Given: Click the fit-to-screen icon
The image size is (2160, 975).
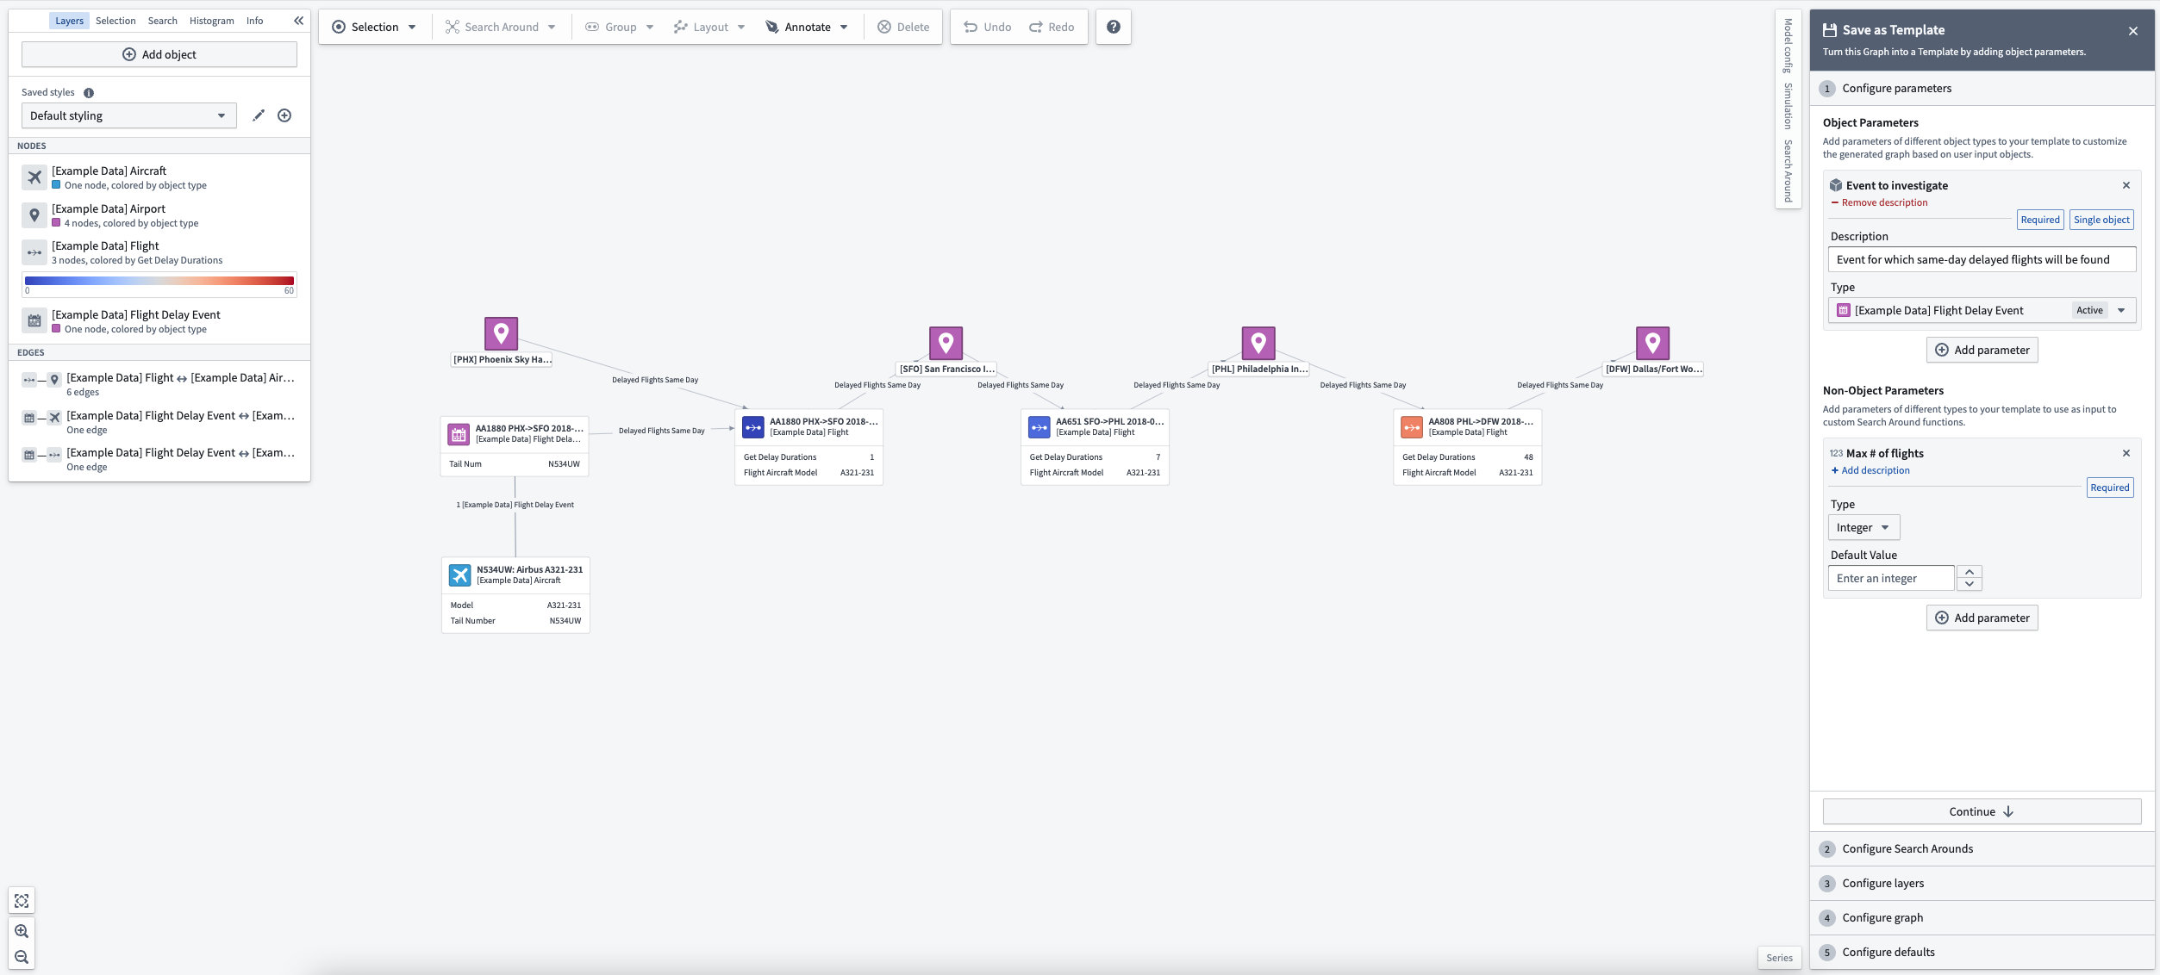Looking at the screenshot, I should (x=22, y=901).
